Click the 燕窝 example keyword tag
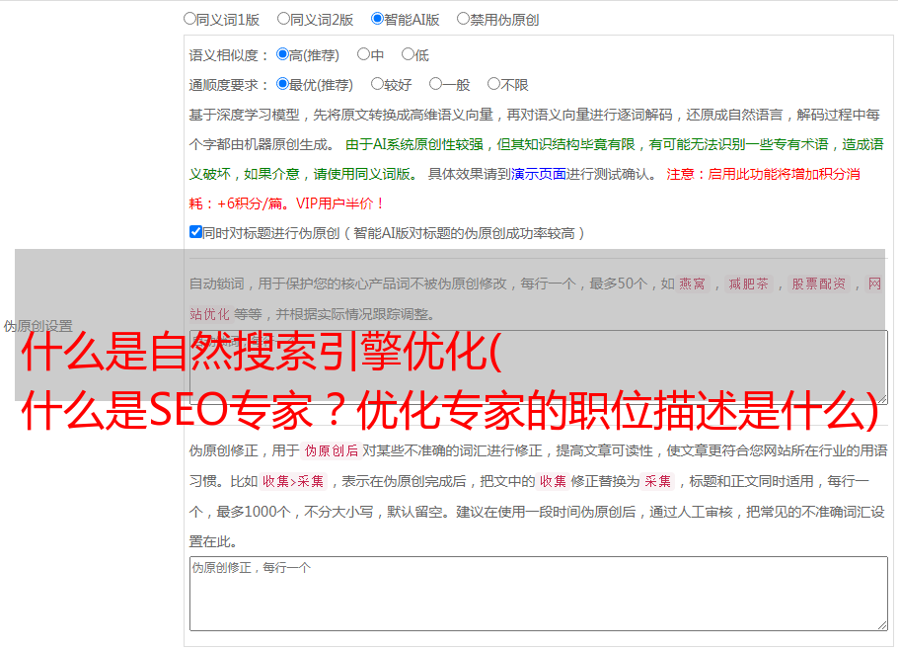 pyautogui.click(x=693, y=284)
